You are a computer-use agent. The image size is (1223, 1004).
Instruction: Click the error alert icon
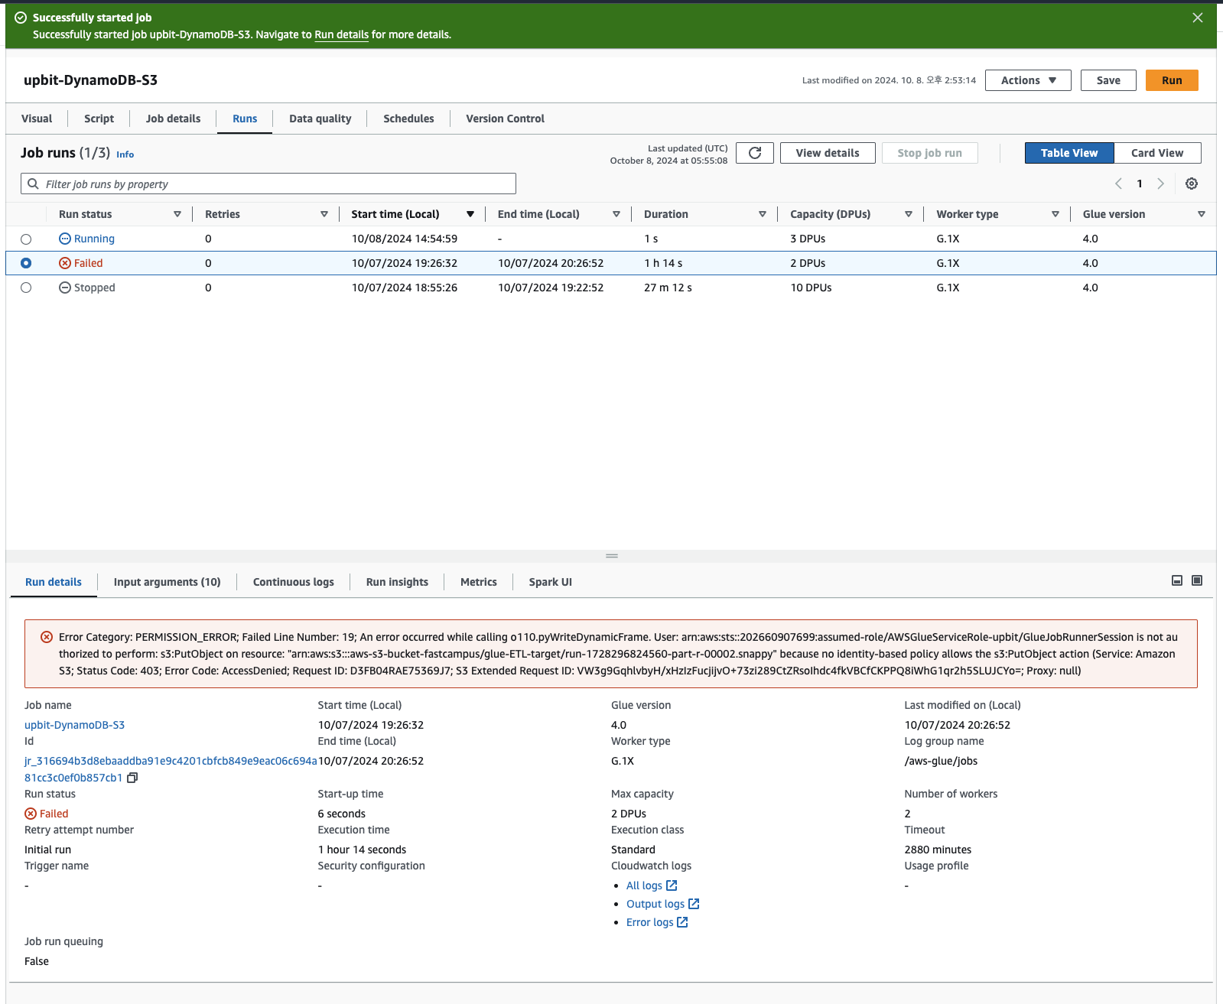[47, 637]
